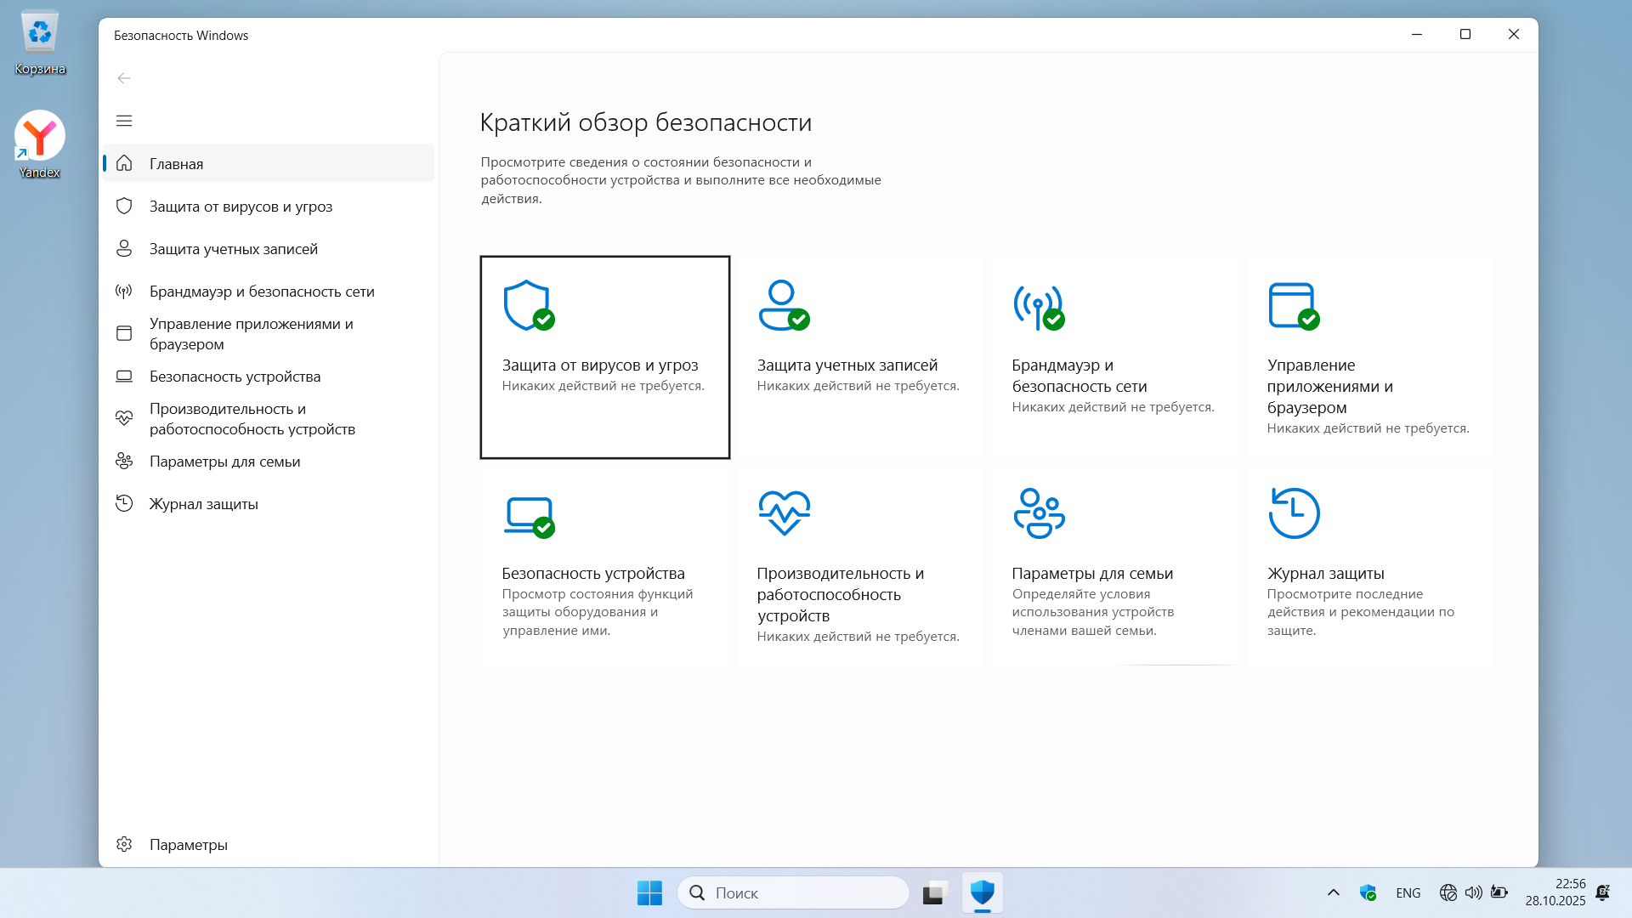1632x918 pixels.
Task: Open the account protection tile icon
Action: coord(783,305)
